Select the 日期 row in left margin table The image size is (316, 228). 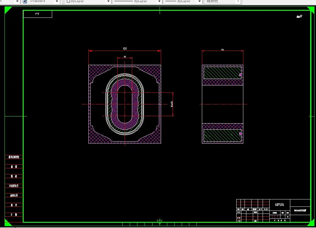pyautogui.click(x=14, y=215)
